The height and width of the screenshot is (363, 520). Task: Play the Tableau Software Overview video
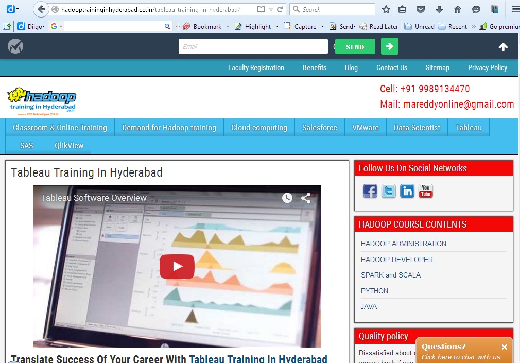177,266
